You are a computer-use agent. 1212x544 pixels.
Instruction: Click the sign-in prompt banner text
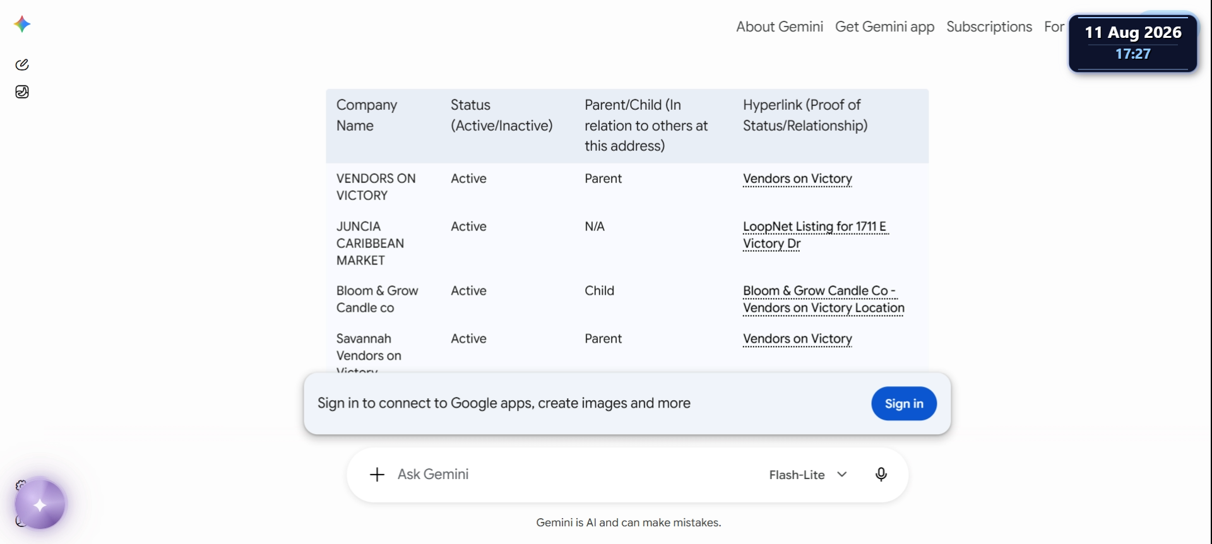tap(504, 403)
